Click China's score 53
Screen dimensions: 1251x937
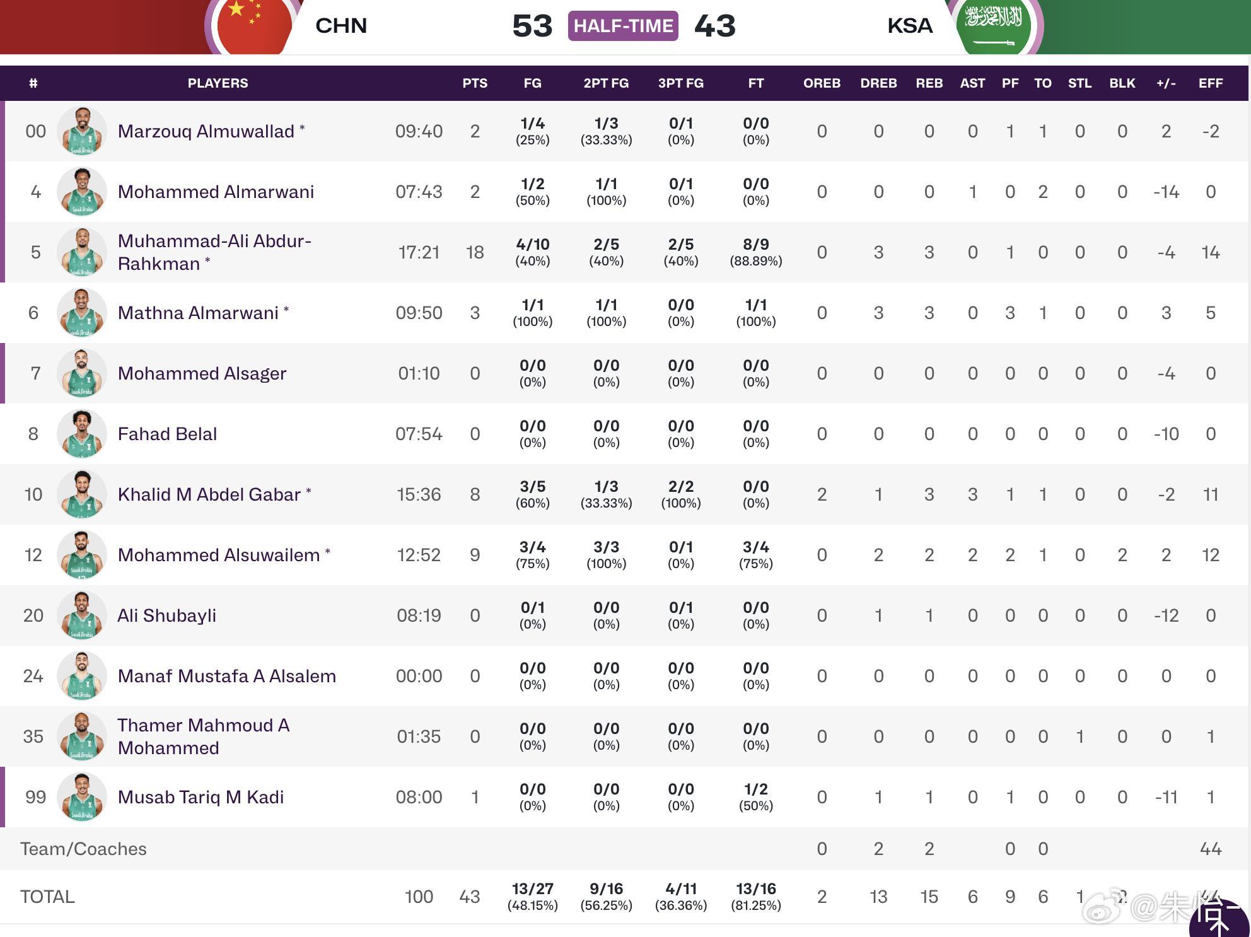click(x=532, y=26)
